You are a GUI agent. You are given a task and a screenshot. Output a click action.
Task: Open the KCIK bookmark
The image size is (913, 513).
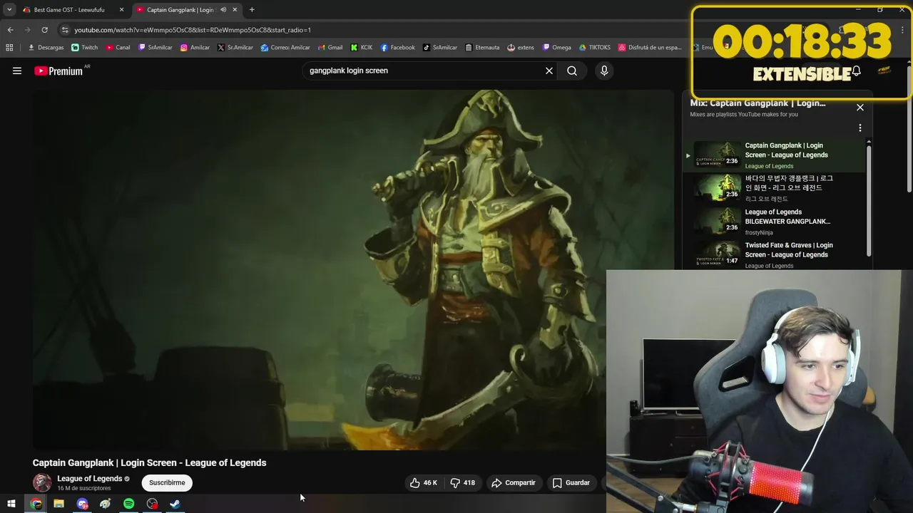(362, 48)
